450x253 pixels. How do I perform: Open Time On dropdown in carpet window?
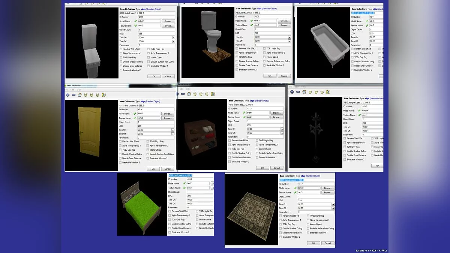(x=333, y=205)
